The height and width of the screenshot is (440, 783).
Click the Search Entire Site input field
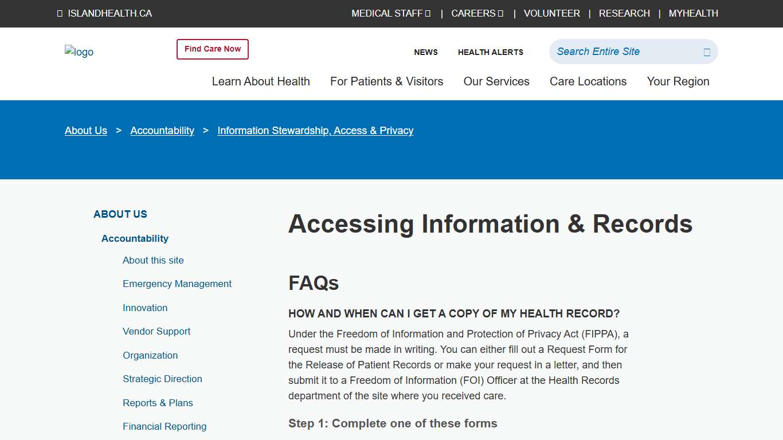pyautogui.click(x=619, y=52)
